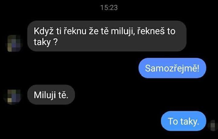218x139 pixels.
Task: Click the word "řekneš" in the first message
Action: pyautogui.click(x=151, y=31)
